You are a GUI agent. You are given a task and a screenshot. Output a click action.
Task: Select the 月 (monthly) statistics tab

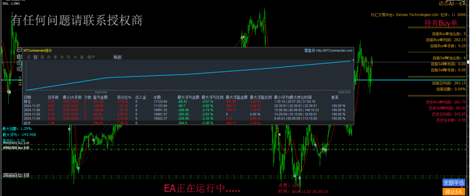(x=49, y=57)
